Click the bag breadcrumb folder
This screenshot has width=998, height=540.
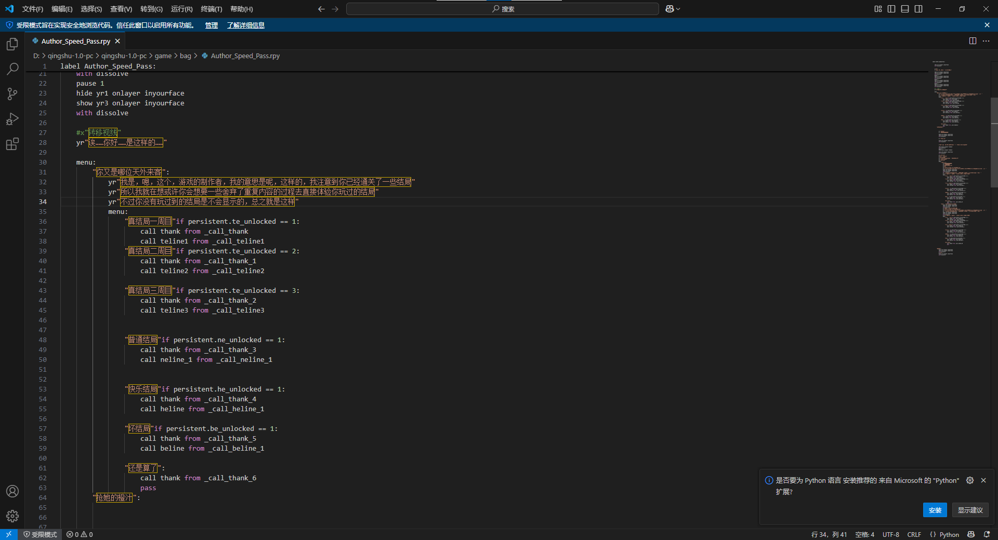point(186,56)
